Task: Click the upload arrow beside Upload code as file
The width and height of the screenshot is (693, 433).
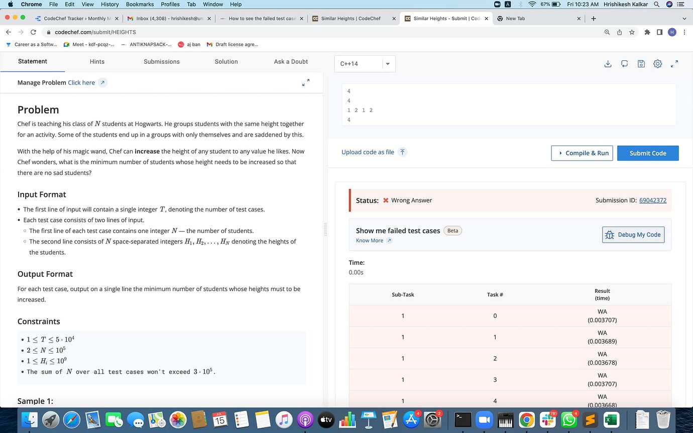Action: click(402, 152)
